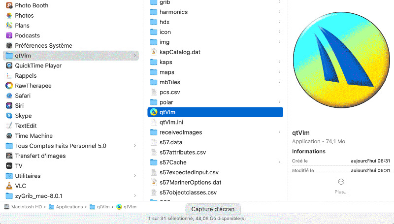Expand the hdx folder chevron

tap(279, 22)
